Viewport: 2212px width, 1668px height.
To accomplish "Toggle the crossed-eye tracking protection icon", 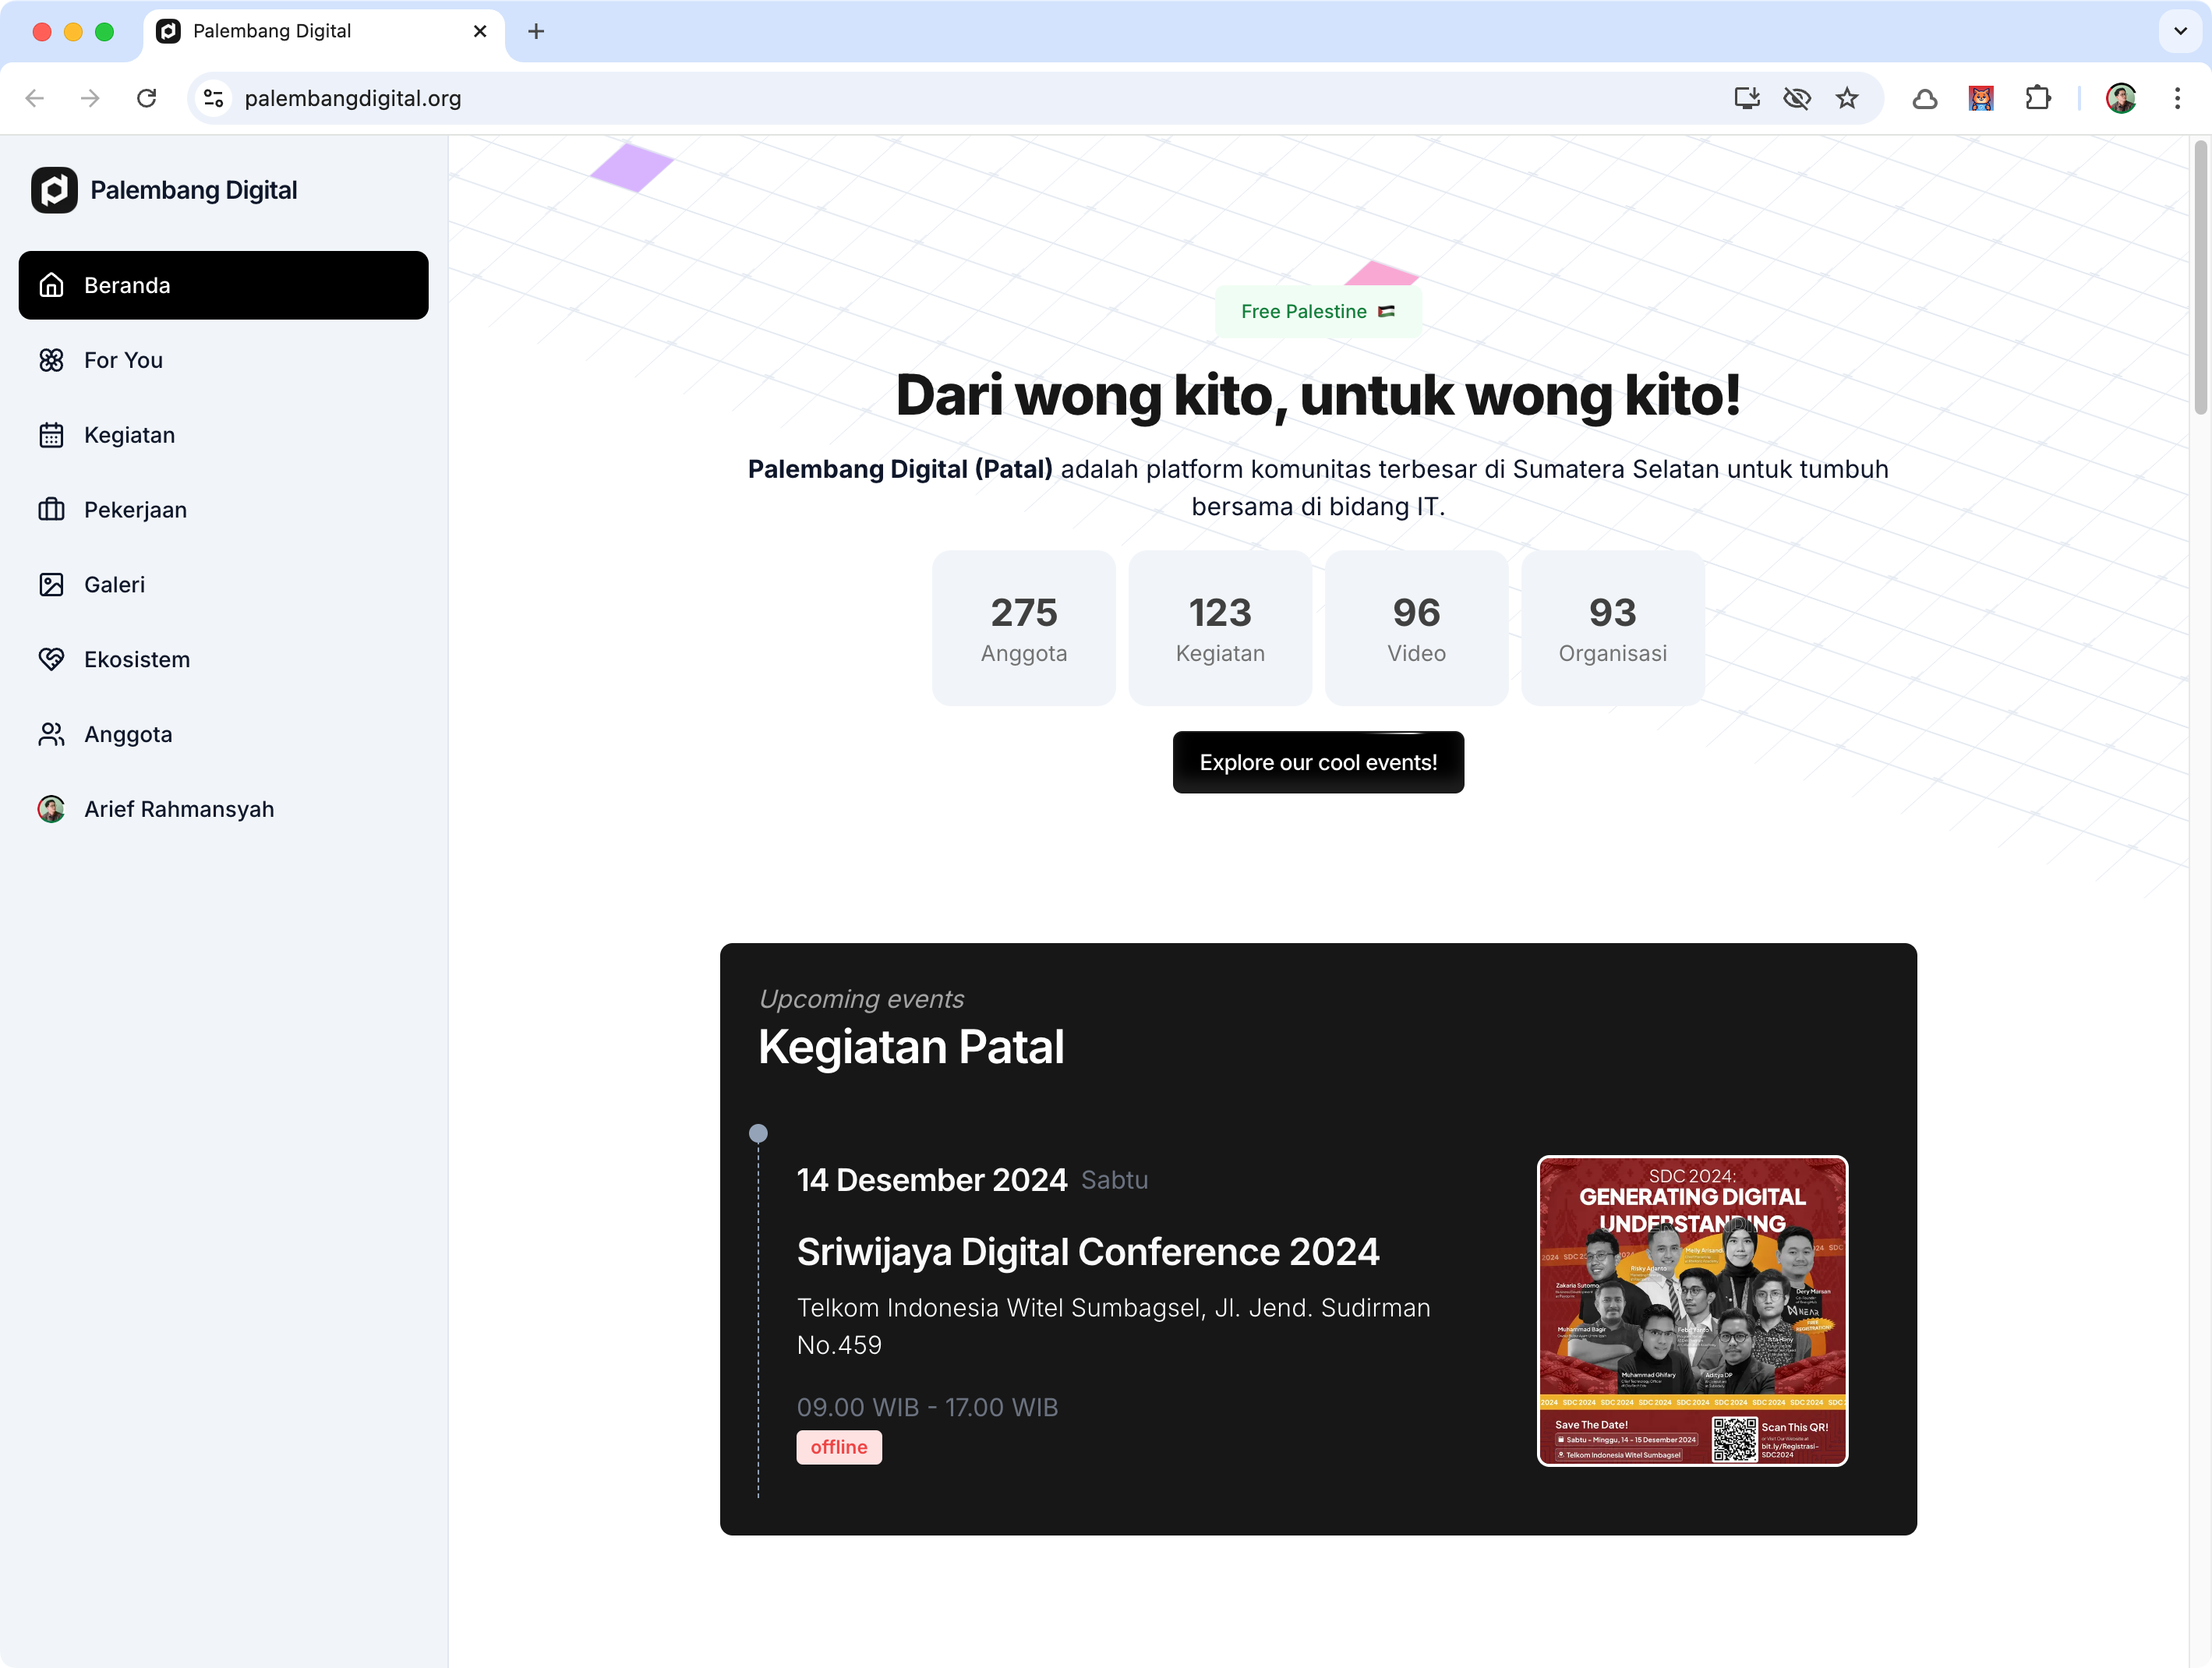I will (x=1796, y=98).
